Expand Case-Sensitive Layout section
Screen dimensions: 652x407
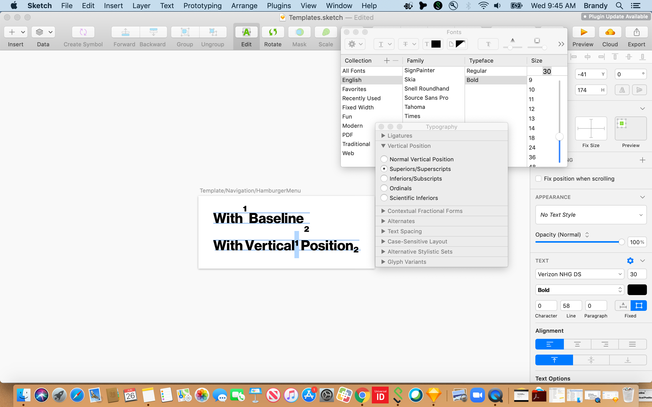(x=383, y=242)
